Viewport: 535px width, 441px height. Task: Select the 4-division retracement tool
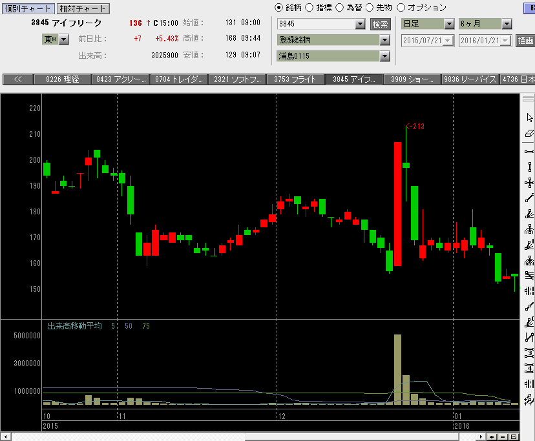[x=529, y=368]
